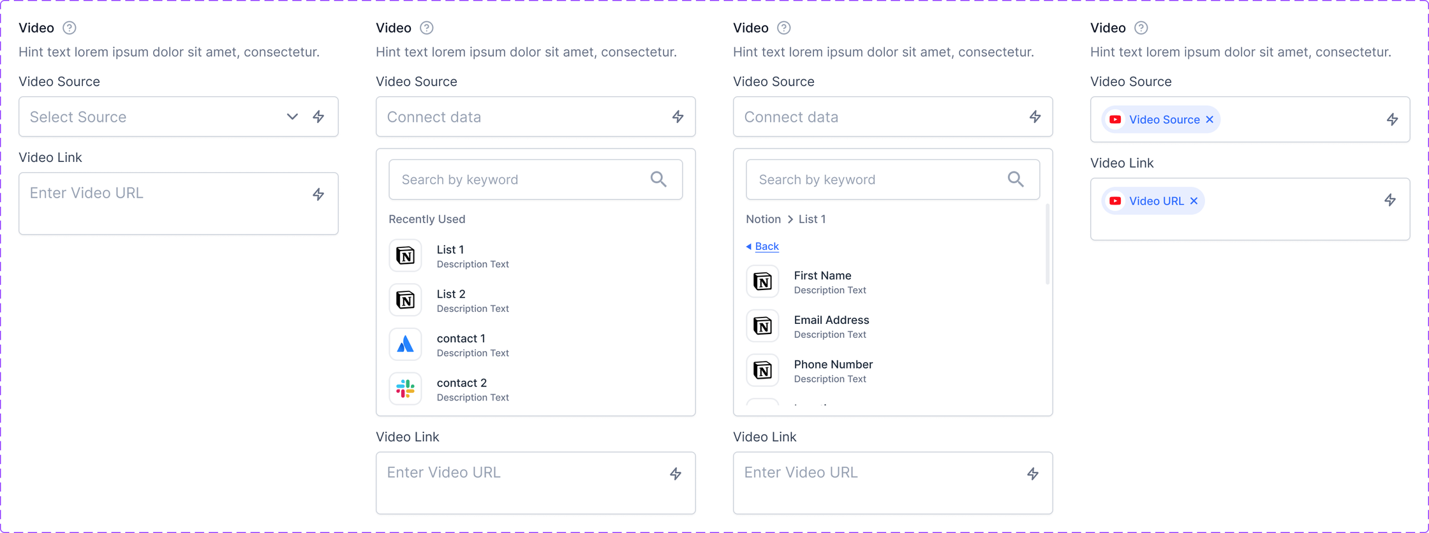Click List 1 in the breadcrumb path
This screenshot has height=533, width=1429.
coord(812,219)
